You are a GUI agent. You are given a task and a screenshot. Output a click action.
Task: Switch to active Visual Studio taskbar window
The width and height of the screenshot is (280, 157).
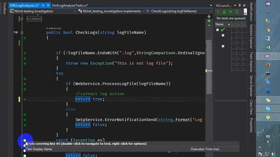click(x=267, y=56)
